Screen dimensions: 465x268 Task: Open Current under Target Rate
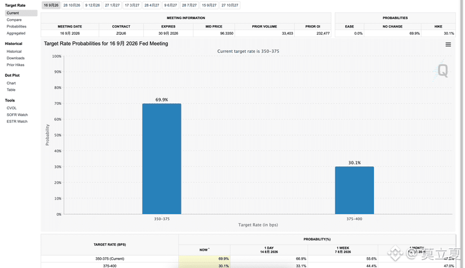[21, 13]
